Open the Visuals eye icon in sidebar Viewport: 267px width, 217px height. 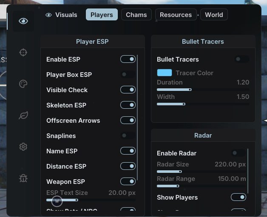coord(23,21)
